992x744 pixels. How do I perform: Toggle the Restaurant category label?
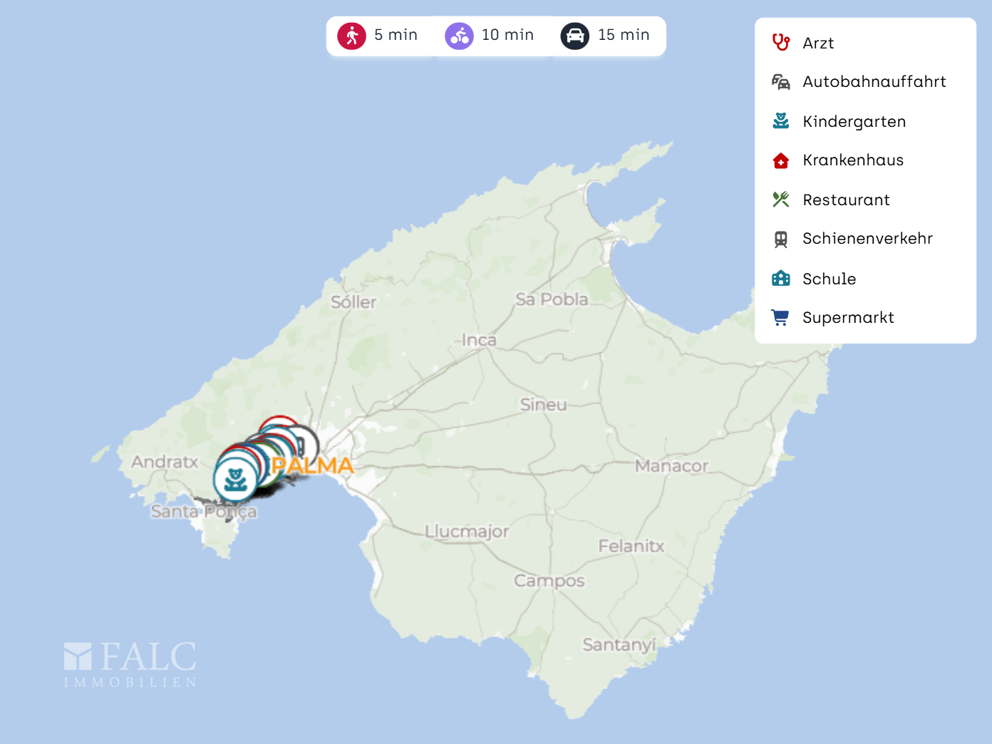(x=846, y=200)
